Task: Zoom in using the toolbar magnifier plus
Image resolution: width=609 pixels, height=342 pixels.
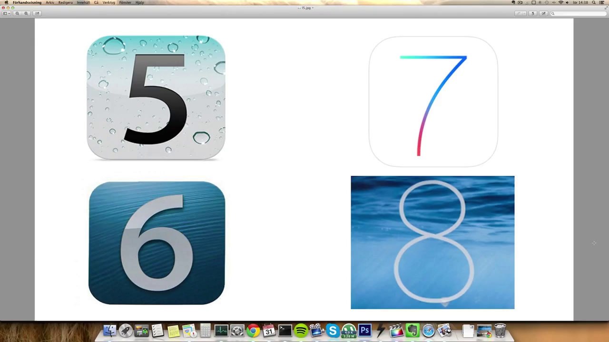Action: coord(26,13)
